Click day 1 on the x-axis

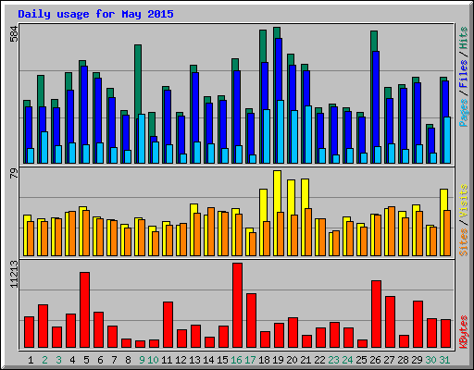(31, 360)
